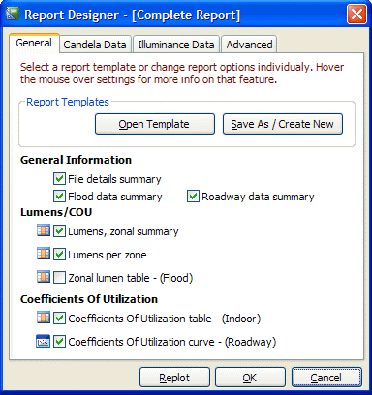Click the Coefficients Of Utilization heading

pyautogui.click(x=89, y=299)
